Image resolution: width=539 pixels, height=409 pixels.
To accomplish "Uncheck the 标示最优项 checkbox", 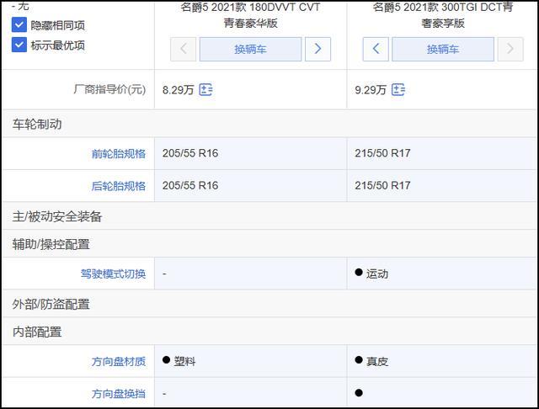I will click(19, 45).
